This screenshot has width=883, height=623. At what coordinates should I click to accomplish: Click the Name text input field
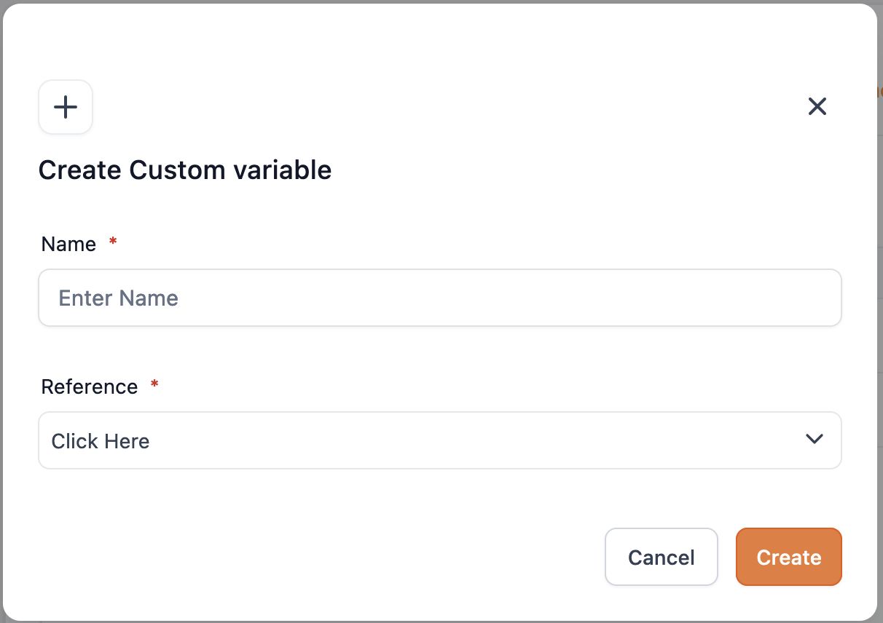point(439,298)
